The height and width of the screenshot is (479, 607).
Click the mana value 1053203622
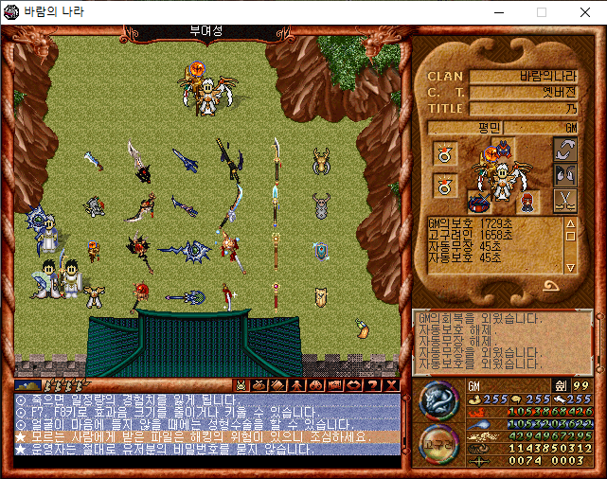[x=549, y=424]
